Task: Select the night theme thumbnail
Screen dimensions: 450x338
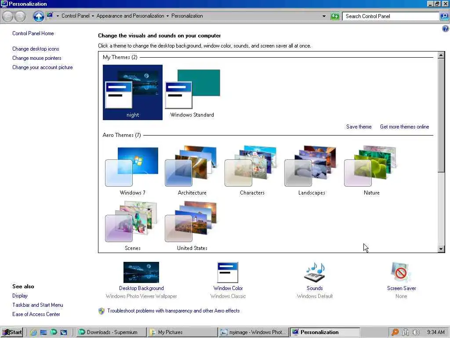Action: click(x=133, y=92)
